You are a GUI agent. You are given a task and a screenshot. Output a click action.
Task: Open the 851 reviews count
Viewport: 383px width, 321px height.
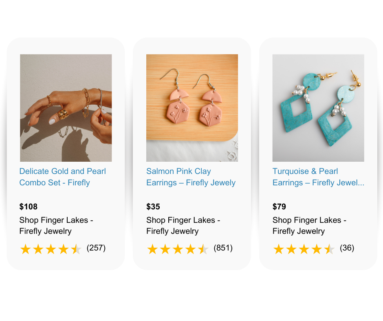223,248
